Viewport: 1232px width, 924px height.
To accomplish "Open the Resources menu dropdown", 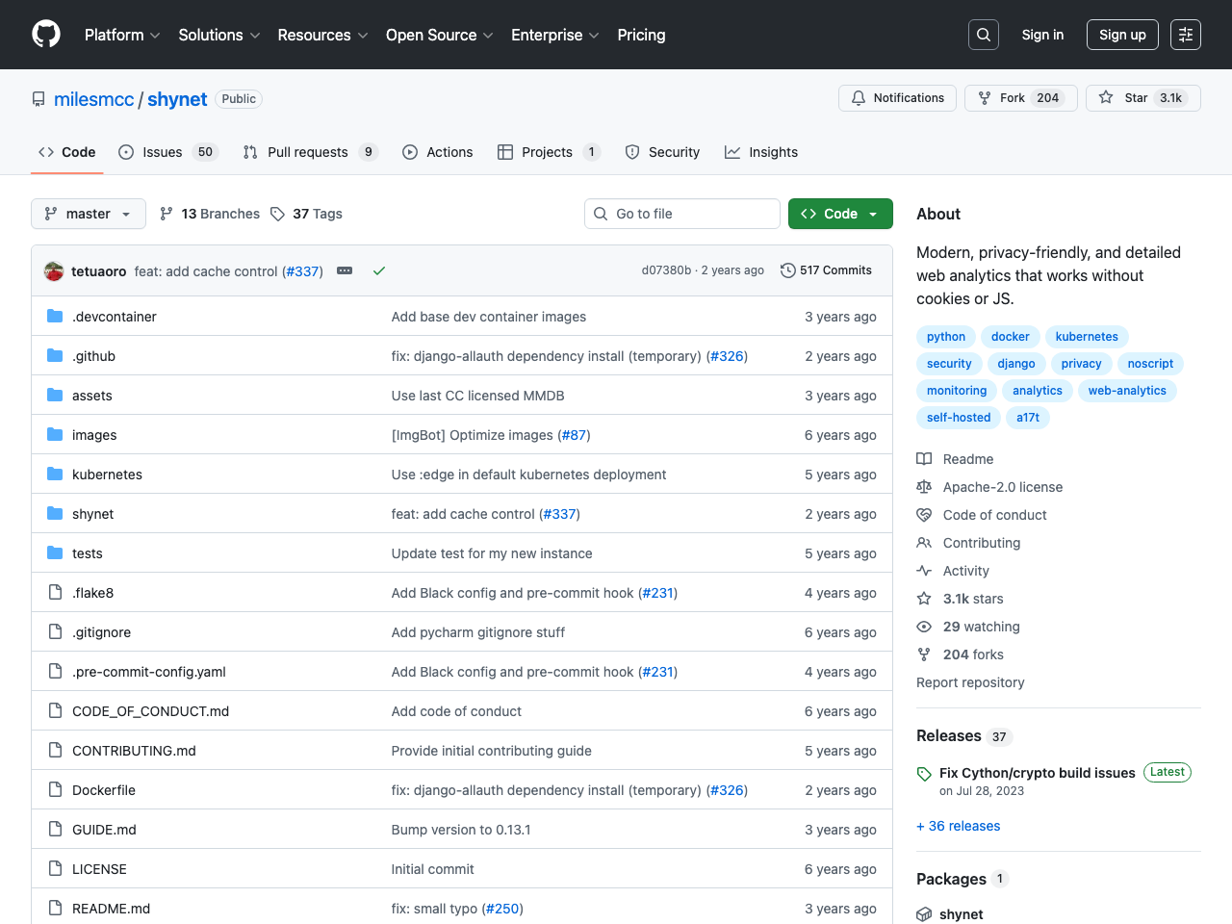I will pos(322,35).
